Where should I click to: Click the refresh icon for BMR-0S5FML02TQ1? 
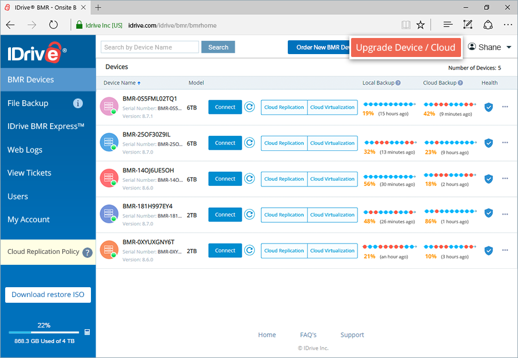coord(249,107)
